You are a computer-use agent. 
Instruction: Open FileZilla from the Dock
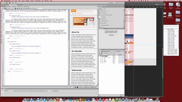pos(80,99)
